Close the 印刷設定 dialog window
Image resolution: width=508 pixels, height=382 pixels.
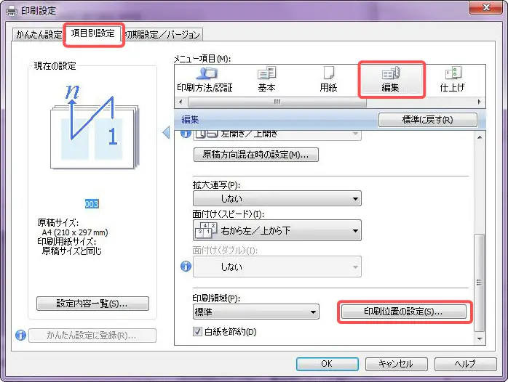(x=485, y=7)
